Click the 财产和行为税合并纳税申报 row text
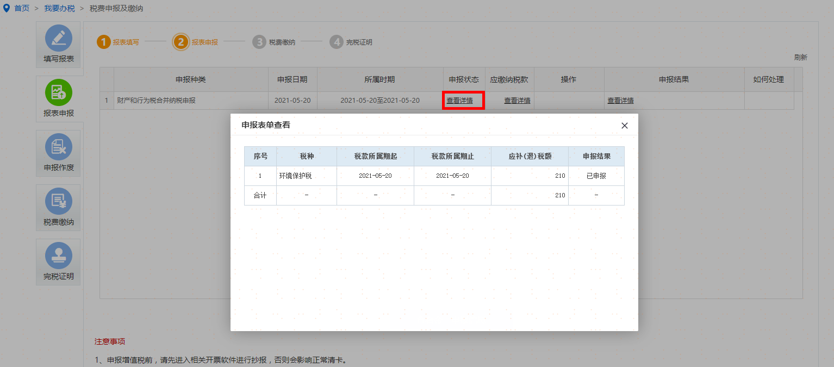This screenshot has height=367, width=834. pyautogui.click(x=157, y=101)
